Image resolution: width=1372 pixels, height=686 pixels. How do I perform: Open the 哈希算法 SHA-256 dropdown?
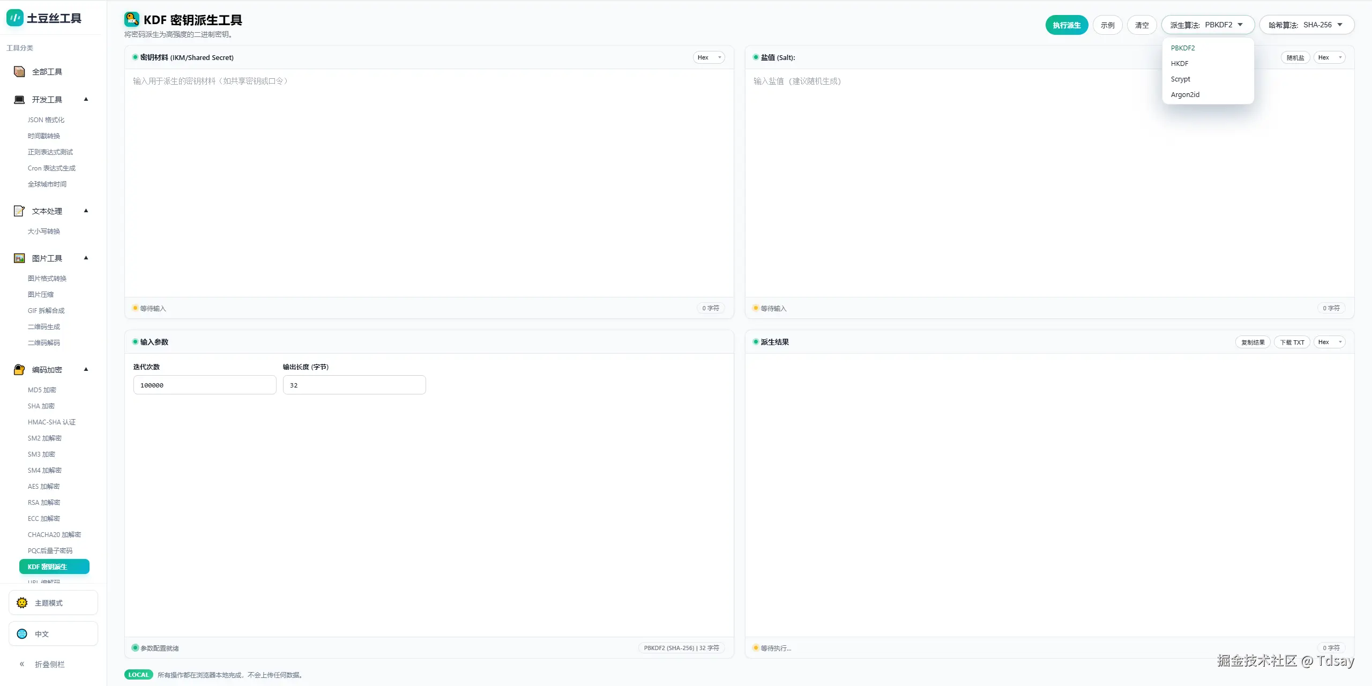1307,25
